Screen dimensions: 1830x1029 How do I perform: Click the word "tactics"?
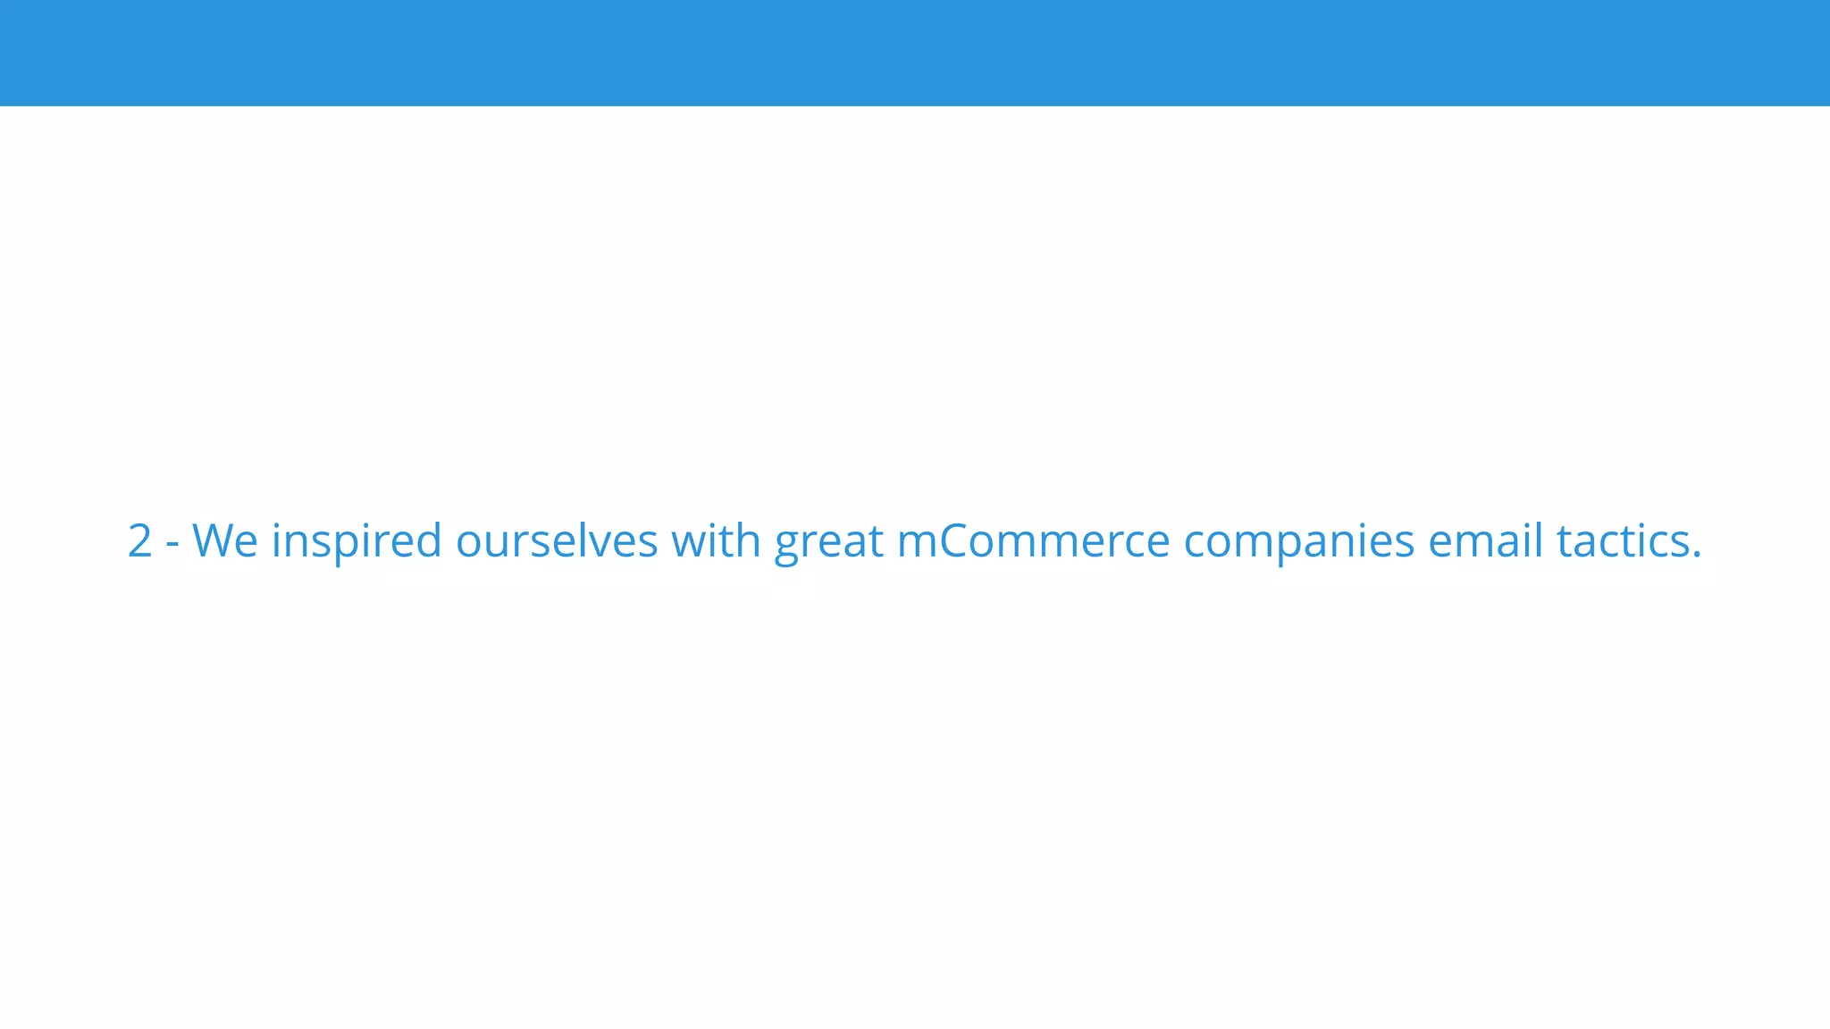click(1623, 540)
